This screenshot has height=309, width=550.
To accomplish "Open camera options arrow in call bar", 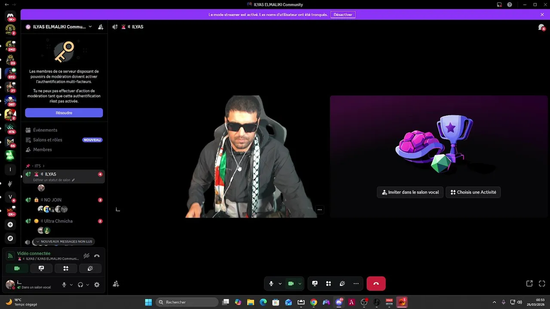I will [x=300, y=284].
